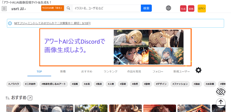Open the blonde girl lying on grass image

tap(131, 38)
